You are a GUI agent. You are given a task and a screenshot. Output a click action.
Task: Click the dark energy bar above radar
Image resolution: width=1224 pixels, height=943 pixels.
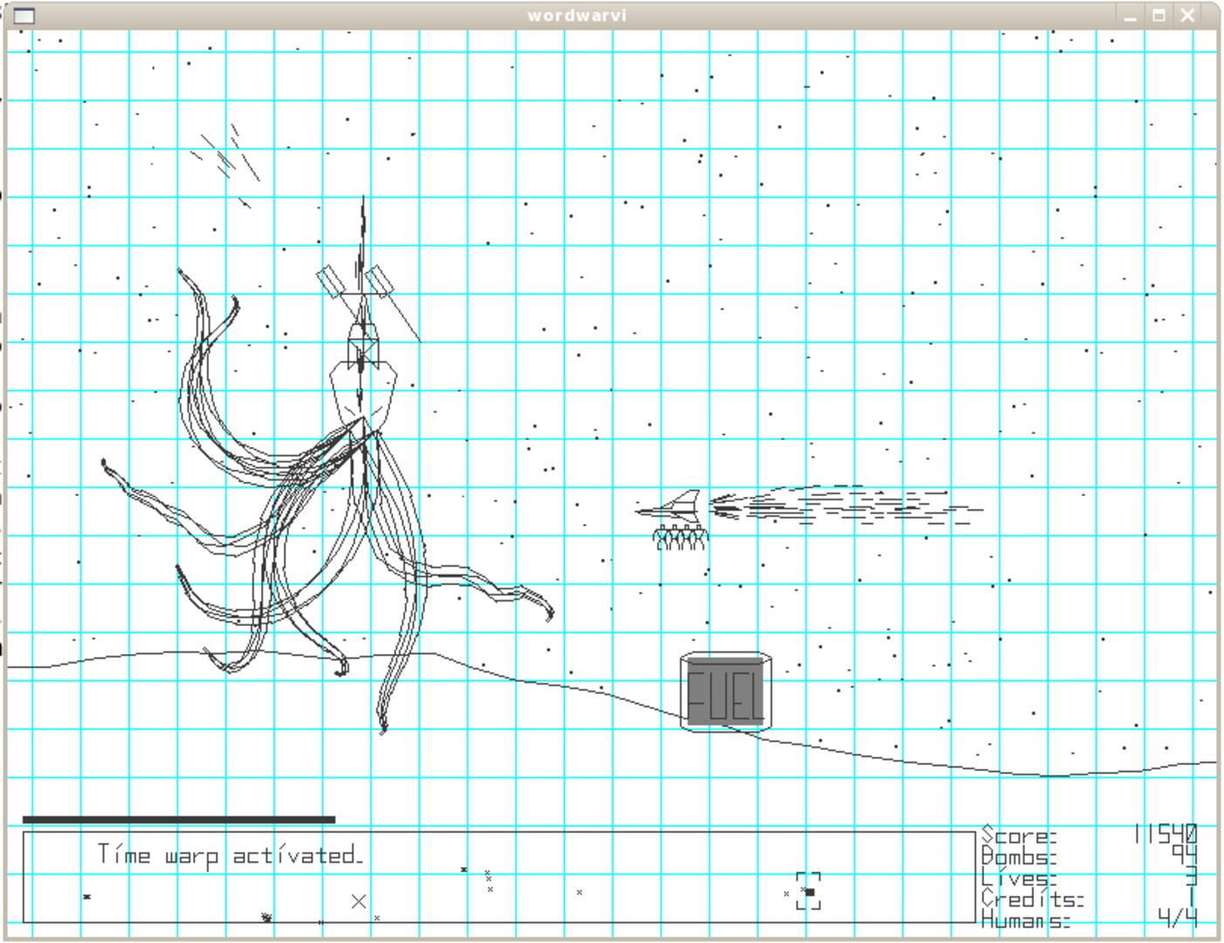point(179,819)
